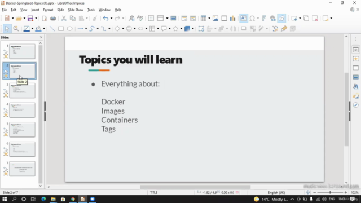Expand the Undo history dropdown

[111, 18]
